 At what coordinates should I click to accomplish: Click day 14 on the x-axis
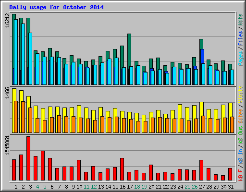coord(108,187)
